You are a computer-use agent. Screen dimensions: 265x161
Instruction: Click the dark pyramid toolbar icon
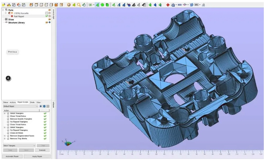(133, 5)
